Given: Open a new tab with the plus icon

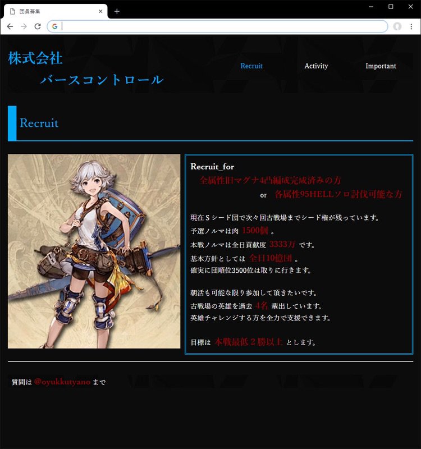Looking at the screenshot, I should pos(117,11).
